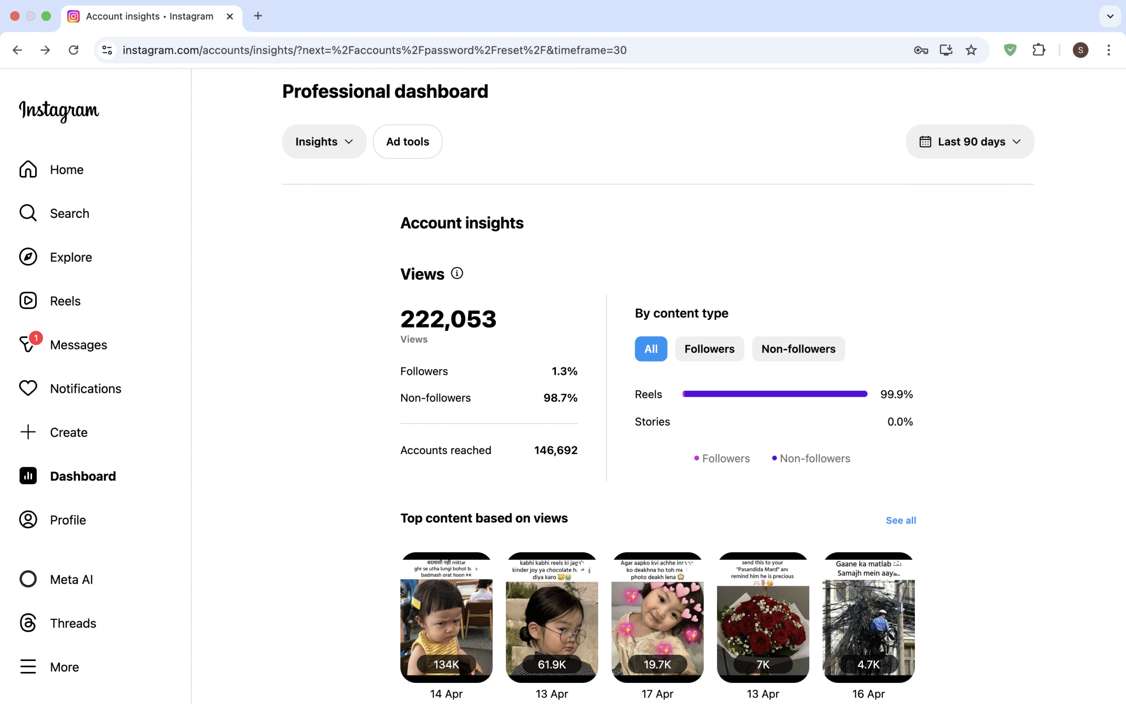Bookmark page with star icon
This screenshot has height=704, width=1126.
tap(971, 50)
